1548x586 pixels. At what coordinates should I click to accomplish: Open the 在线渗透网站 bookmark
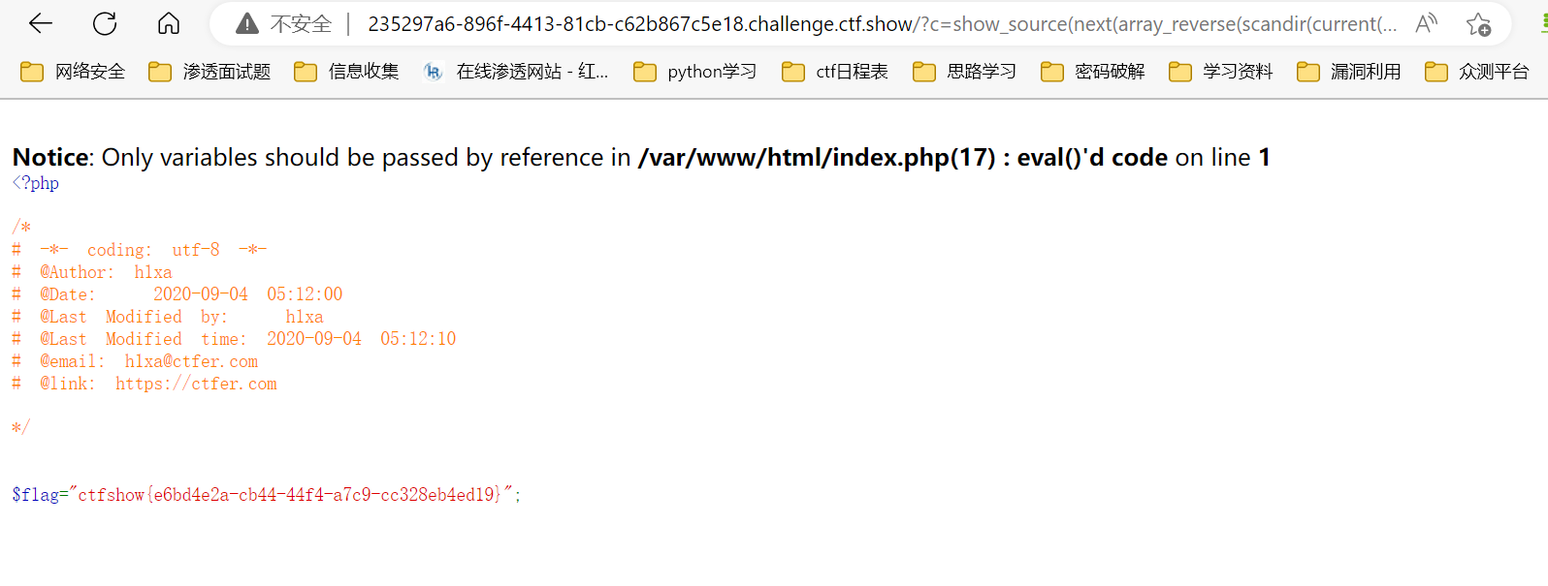pyautogui.click(x=517, y=72)
